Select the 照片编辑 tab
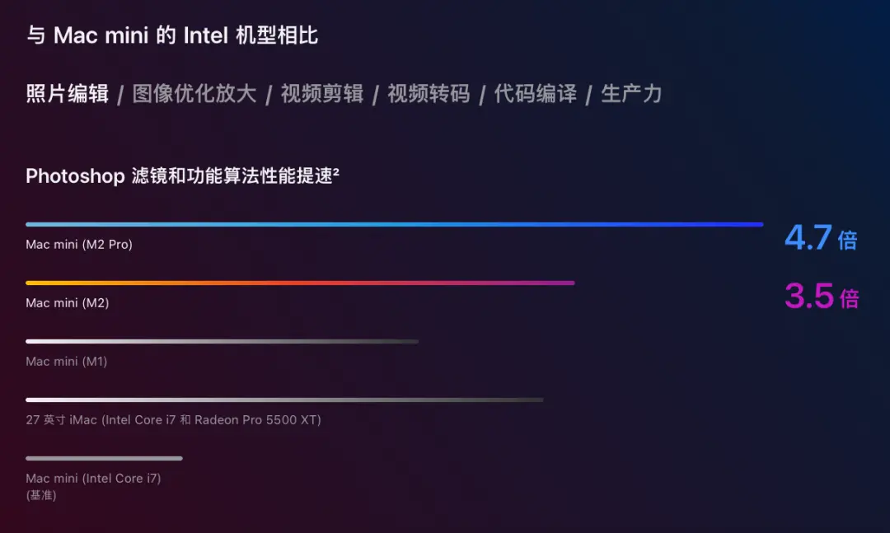Viewport: 890px width, 533px height. point(67,94)
